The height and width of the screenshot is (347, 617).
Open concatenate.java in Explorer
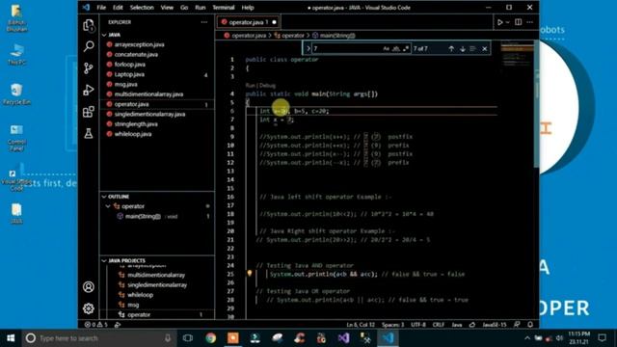136,55
